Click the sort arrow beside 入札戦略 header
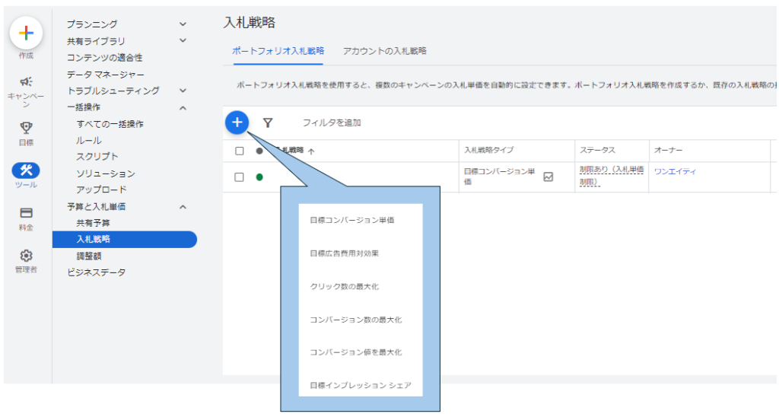Image resolution: width=779 pixels, height=417 pixels. [311, 151]
